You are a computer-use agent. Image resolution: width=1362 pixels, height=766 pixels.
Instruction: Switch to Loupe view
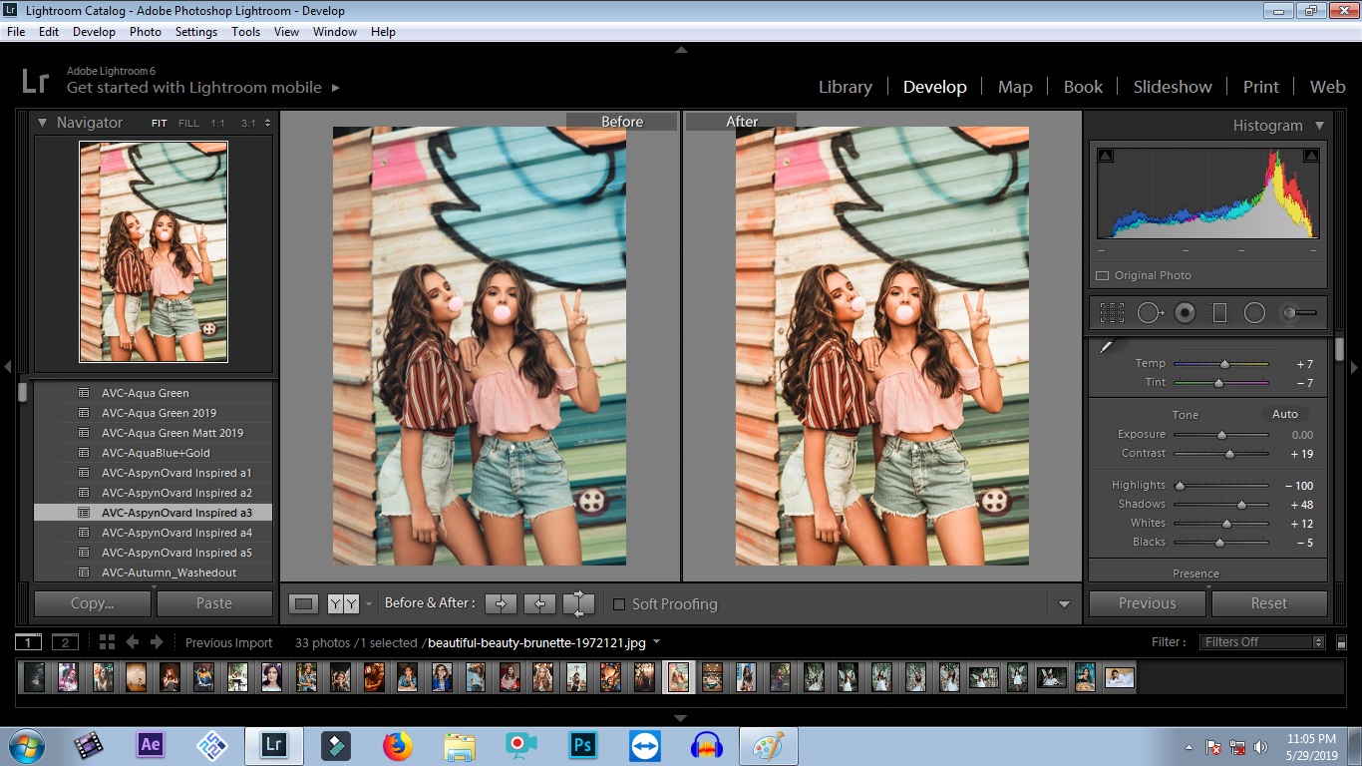(304, 603)
